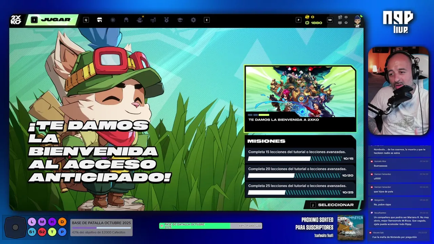Click the 2XKO logo in the top bar
This screenshot has width=434, height=244.
coord(16,20)
